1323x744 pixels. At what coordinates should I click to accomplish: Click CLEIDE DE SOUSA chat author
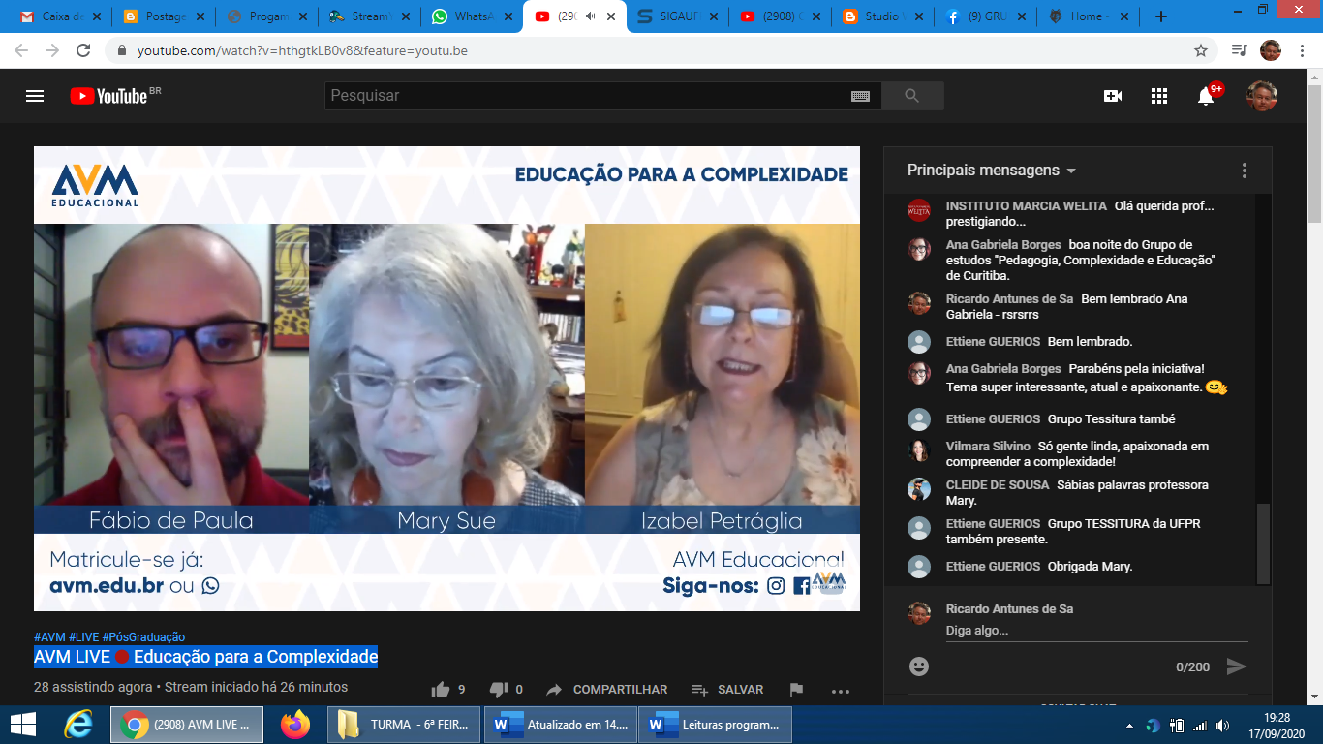[998, 485]
